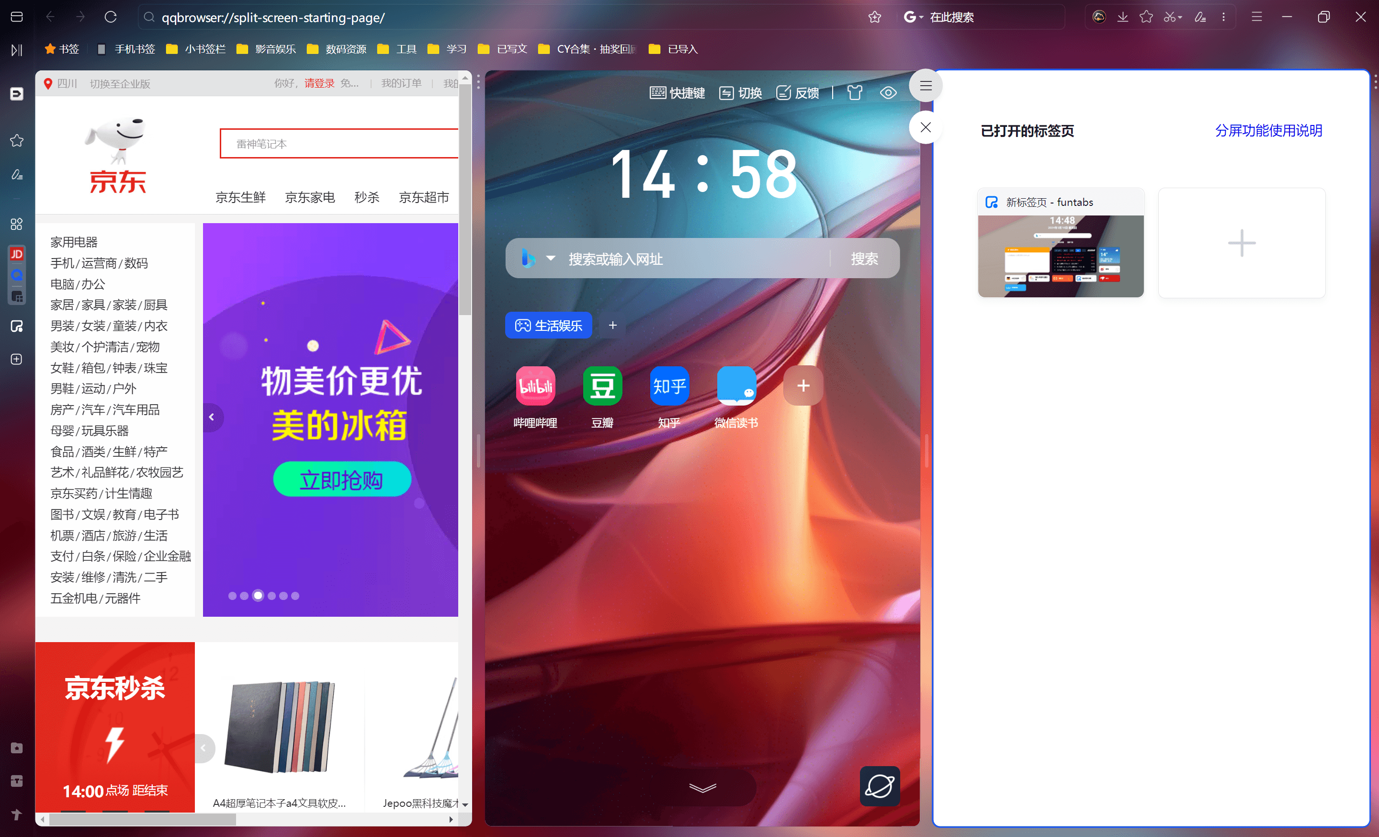Toggle the eye visibility icon
The width and height of the screenshot is (1379, 837).
[x=888, y=92]
